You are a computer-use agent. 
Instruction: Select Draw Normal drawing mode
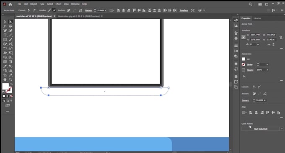coord(4,101)
